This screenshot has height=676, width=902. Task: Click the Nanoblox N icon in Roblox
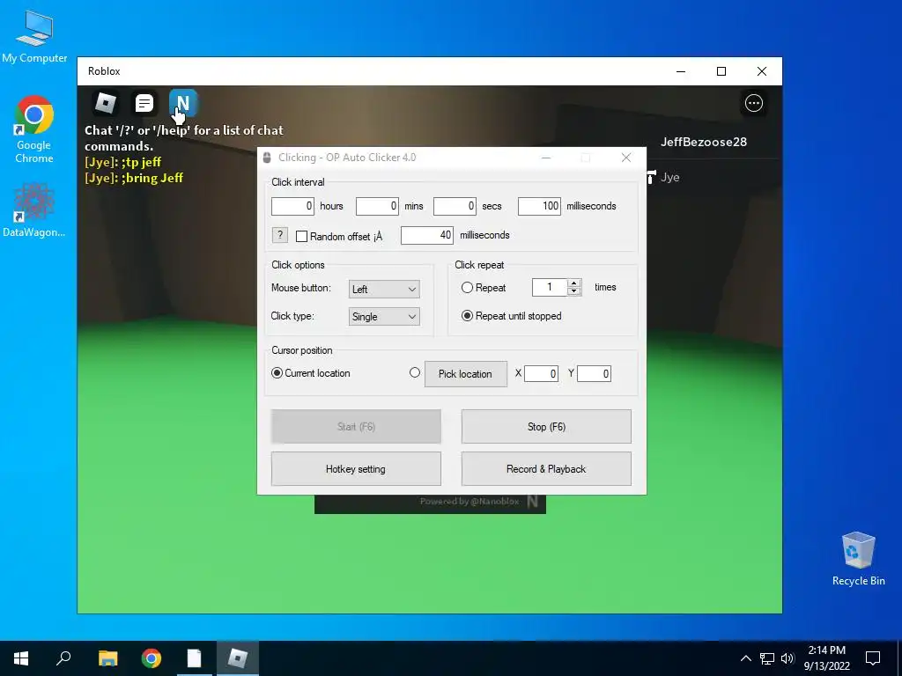click(x=183, y=104)
